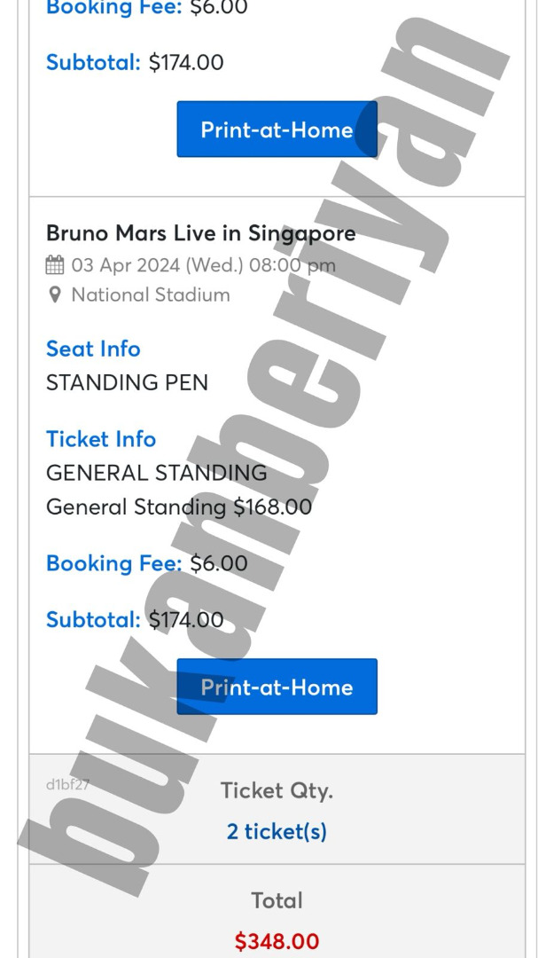Viewport: 538px width, 958px height.
Task: Click the Ticket Info heading
Action: tap(100, 439)
